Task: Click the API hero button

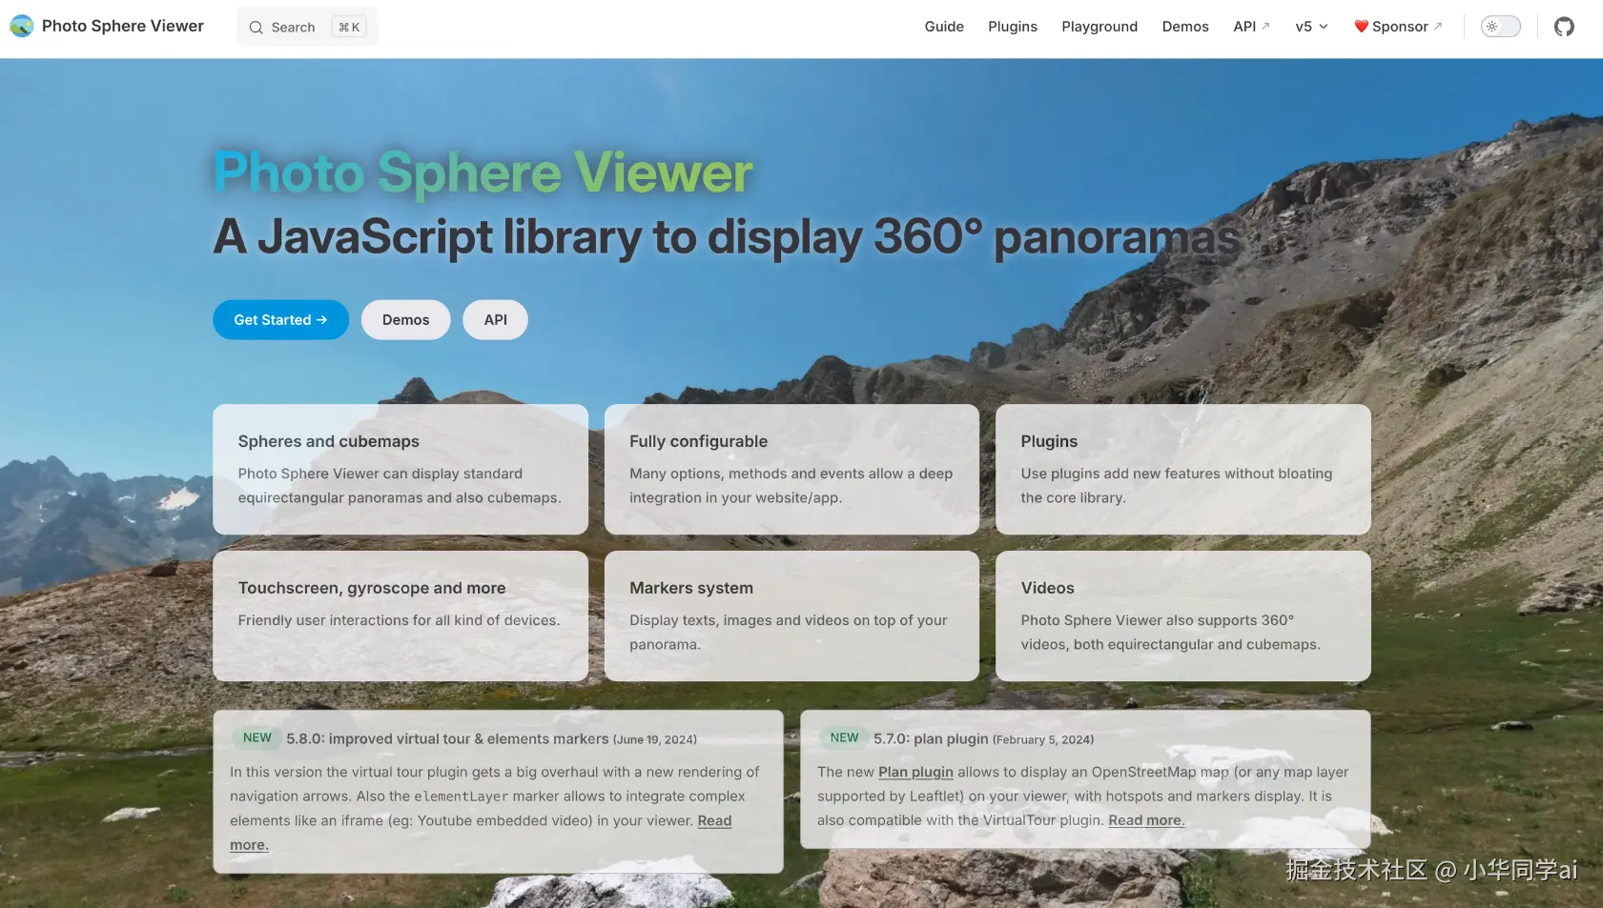Action: tap(495, 320)
